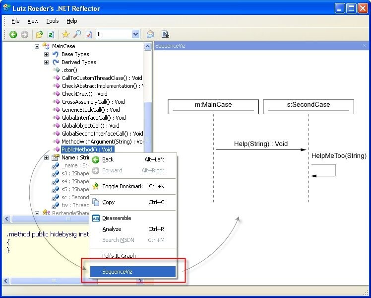This screenshot has height=298, width=371.
Task: Click the checkmark document toolbar icon
Action: click(88, 35)
